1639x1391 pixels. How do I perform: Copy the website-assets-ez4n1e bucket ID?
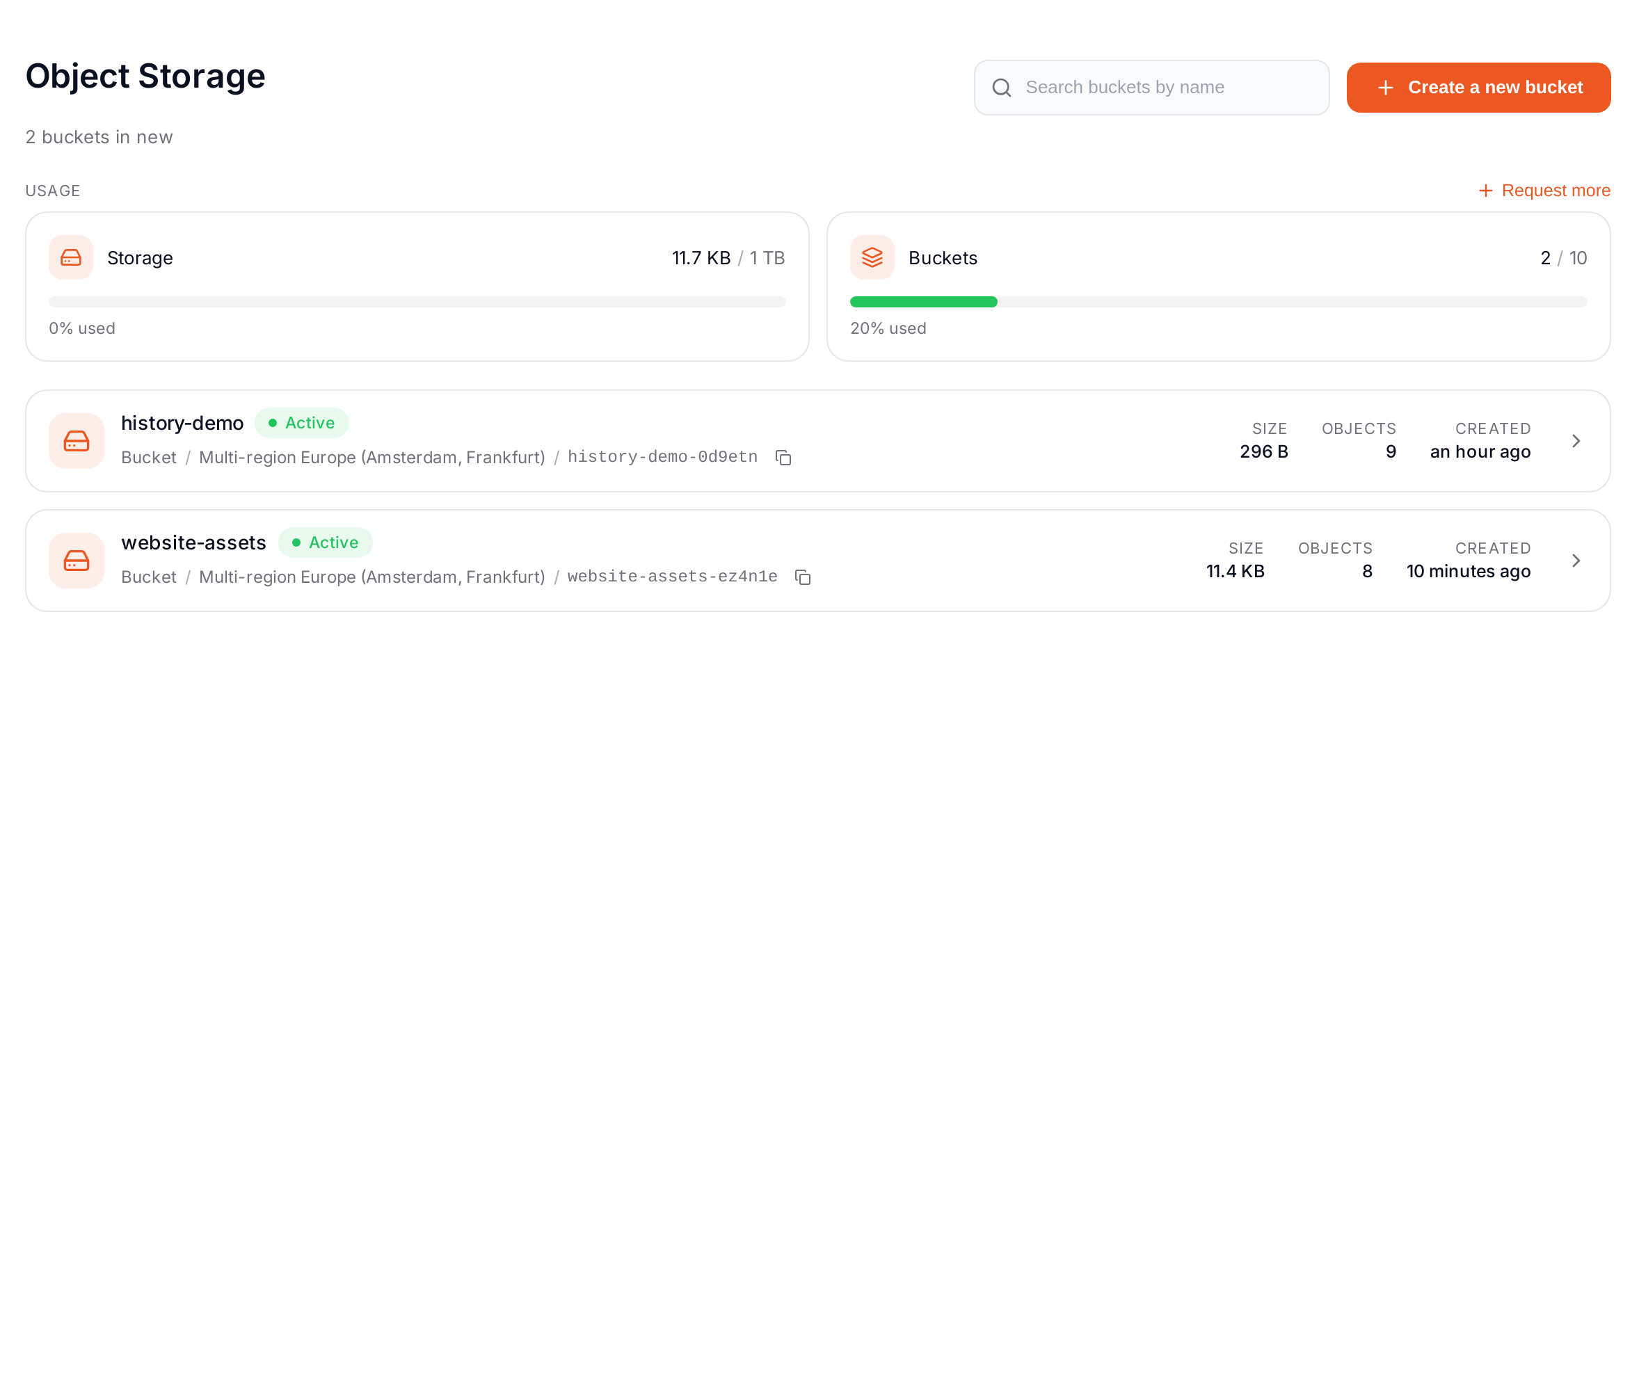click(803, 577)
